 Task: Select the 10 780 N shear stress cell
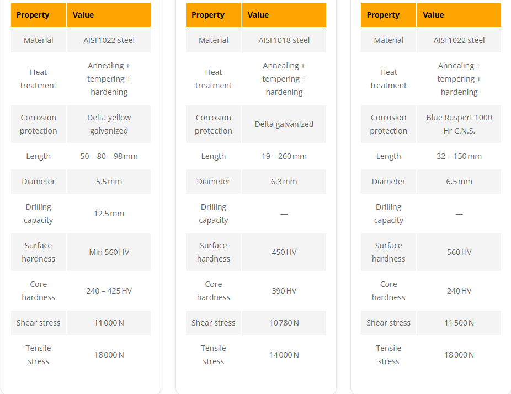tap(284, 323)
